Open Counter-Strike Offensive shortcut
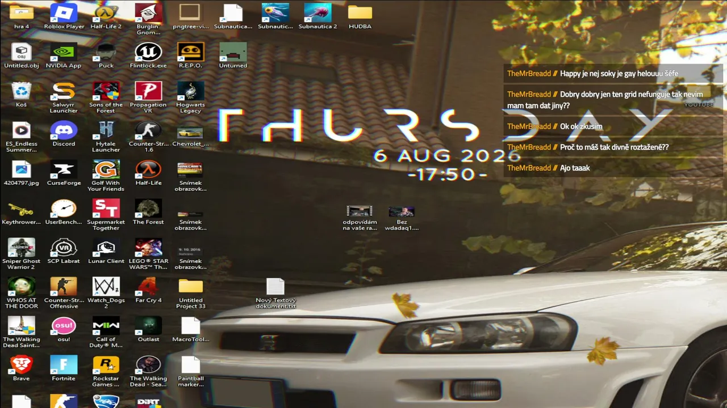 (64, 293)
